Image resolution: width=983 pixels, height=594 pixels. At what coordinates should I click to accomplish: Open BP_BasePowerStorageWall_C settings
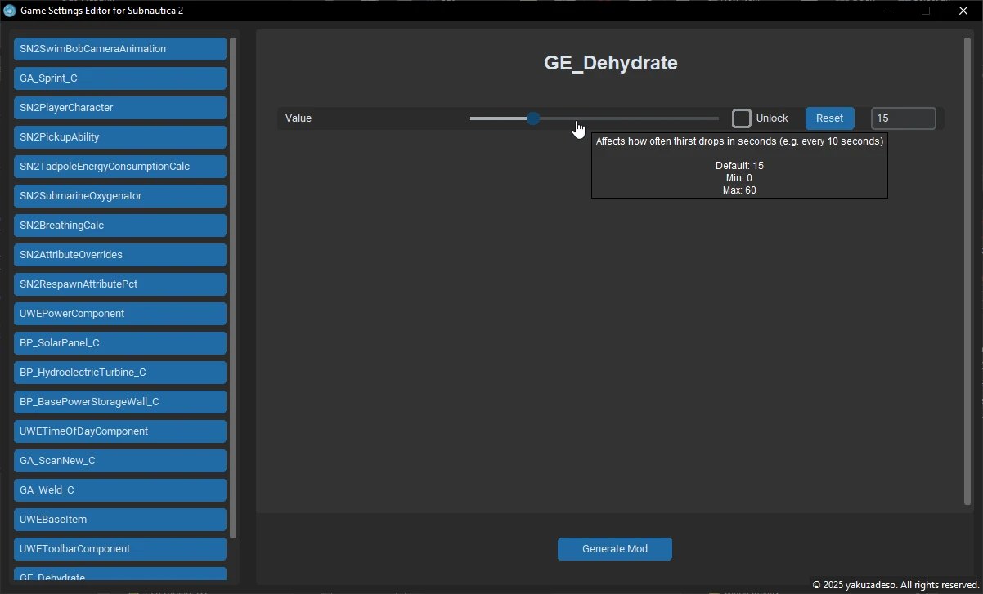[x=119, y=402]
